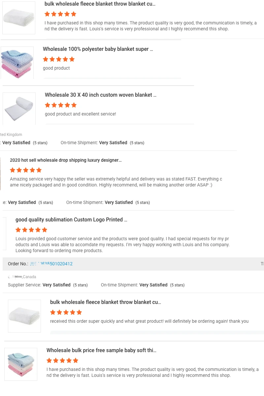Click the stars below "2020 hot sell wholesale" title
The image size is (264, 396).
[x=26, y=170]
